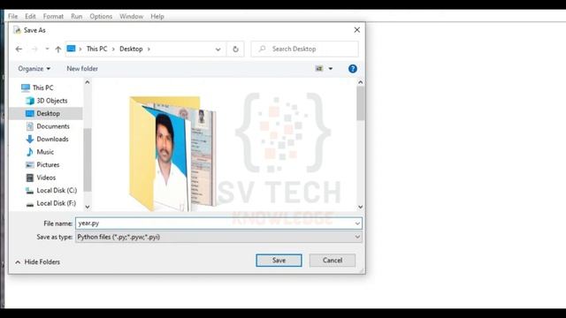The width and height of the screenshot is (566, 318).
Task: Click the Cancel button
Action: click(333, 261)
